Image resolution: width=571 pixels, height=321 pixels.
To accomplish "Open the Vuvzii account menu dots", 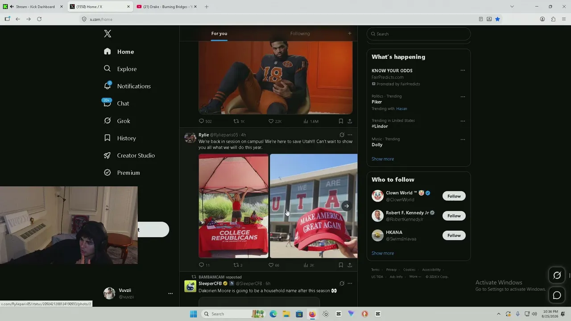I will click(170, 293).
